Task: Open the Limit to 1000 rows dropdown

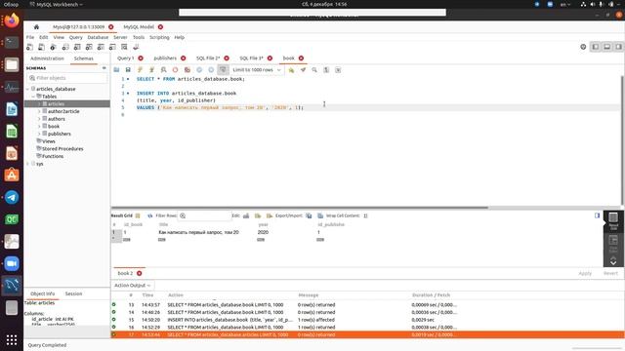Action: pos(257,69)
